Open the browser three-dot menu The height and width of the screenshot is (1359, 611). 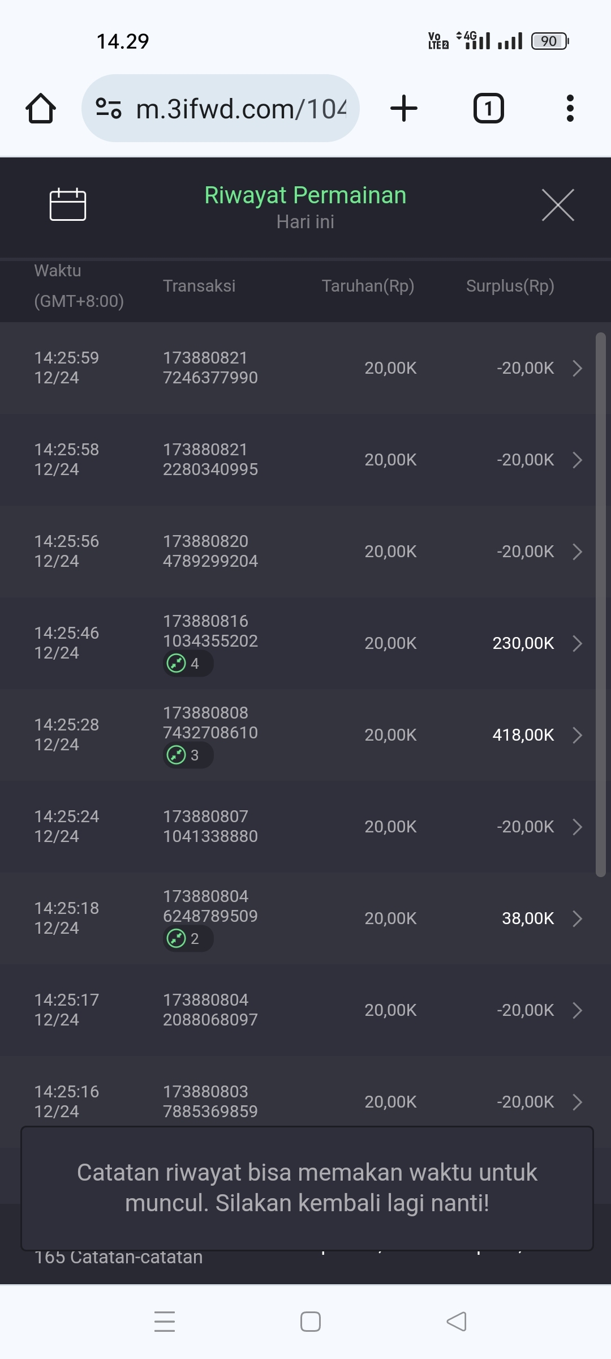point(570,108)
